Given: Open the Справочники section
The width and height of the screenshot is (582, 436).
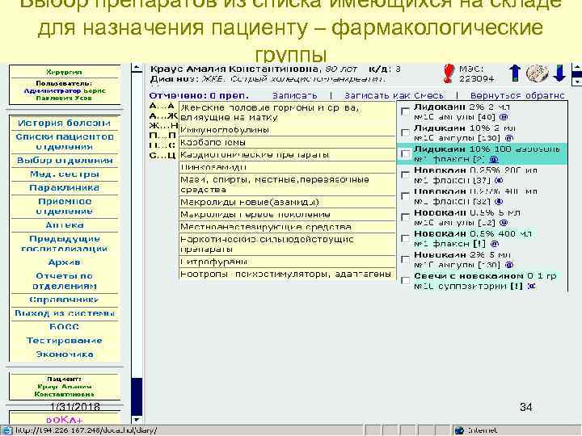Looking at the screenshot, I should 64,300.
